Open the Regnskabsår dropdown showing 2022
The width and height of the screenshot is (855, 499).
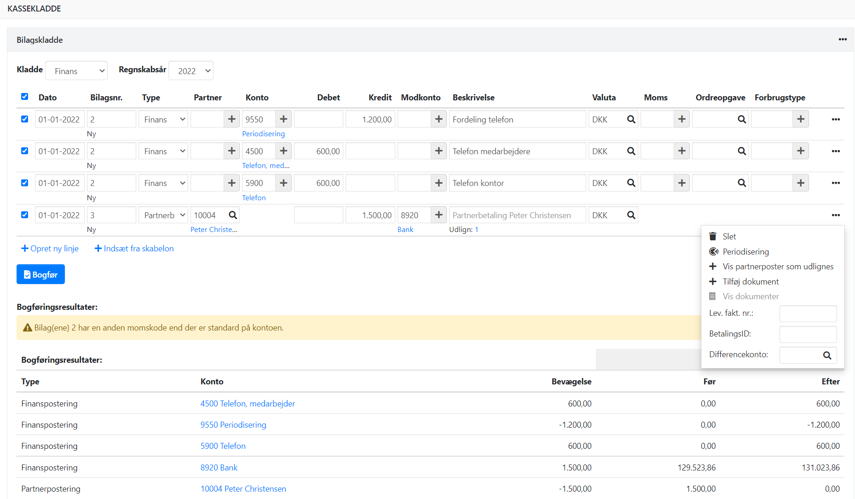(x=191, y=71)
